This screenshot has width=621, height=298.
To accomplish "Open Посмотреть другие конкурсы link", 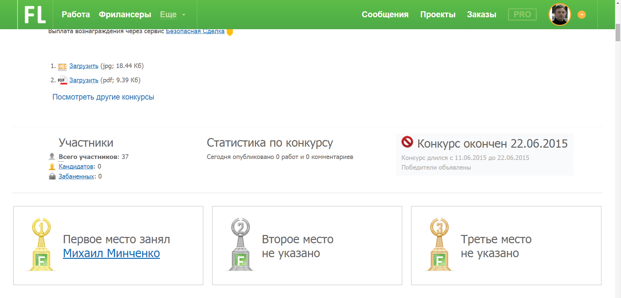I will click(x=103, y=97).
